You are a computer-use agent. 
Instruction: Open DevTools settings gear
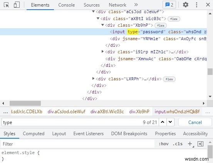pyautogui.click(x=186, y=5)
